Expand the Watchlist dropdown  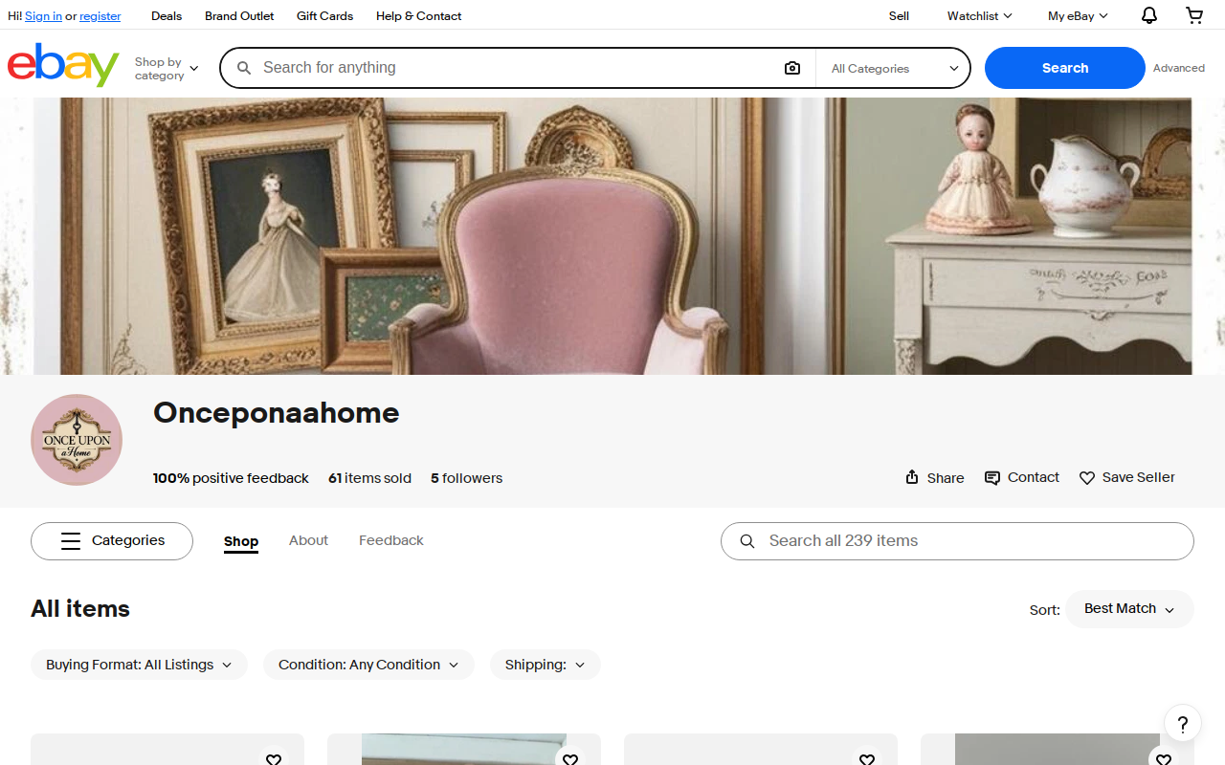pyautogui.click(x=979, y=15)
